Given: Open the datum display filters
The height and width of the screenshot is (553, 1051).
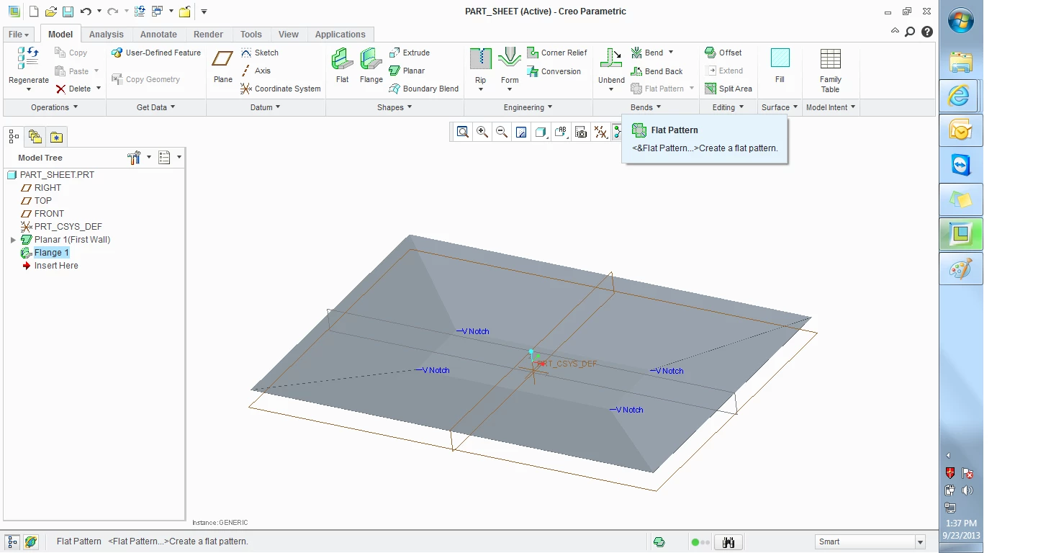Looking at the screenshot, I should click(600, 132).
